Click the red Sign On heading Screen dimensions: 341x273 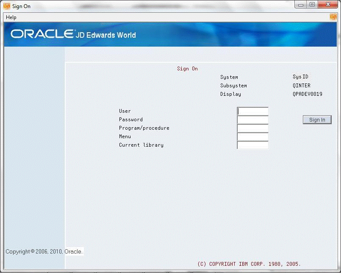187,69
